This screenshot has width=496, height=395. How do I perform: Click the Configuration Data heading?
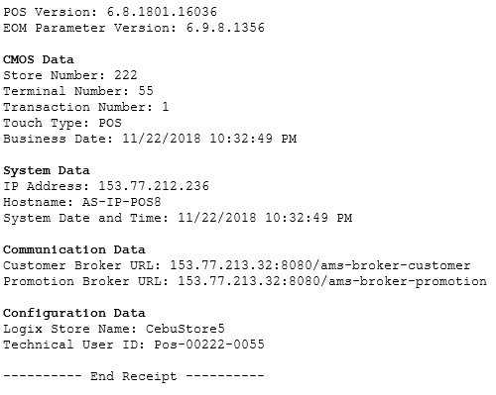(x=74, y=313)
